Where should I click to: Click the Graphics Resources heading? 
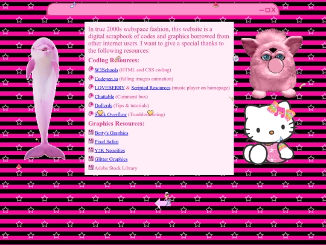click(x=117, y=123)
